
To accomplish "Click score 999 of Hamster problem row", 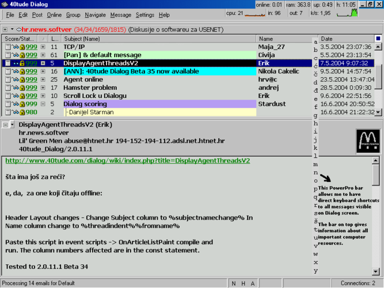I will 31,88.
